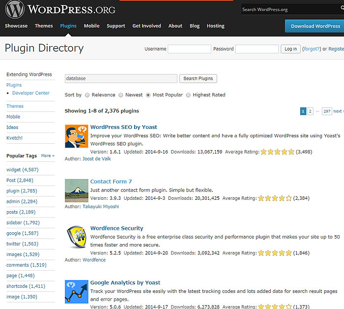Open author Takayuki Miyoshi link

[101, 207]
